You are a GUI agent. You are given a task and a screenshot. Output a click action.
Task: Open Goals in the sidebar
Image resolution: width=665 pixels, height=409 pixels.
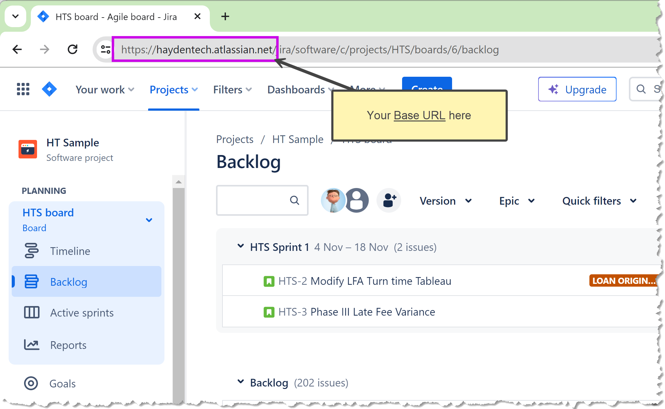click(62, 384)
